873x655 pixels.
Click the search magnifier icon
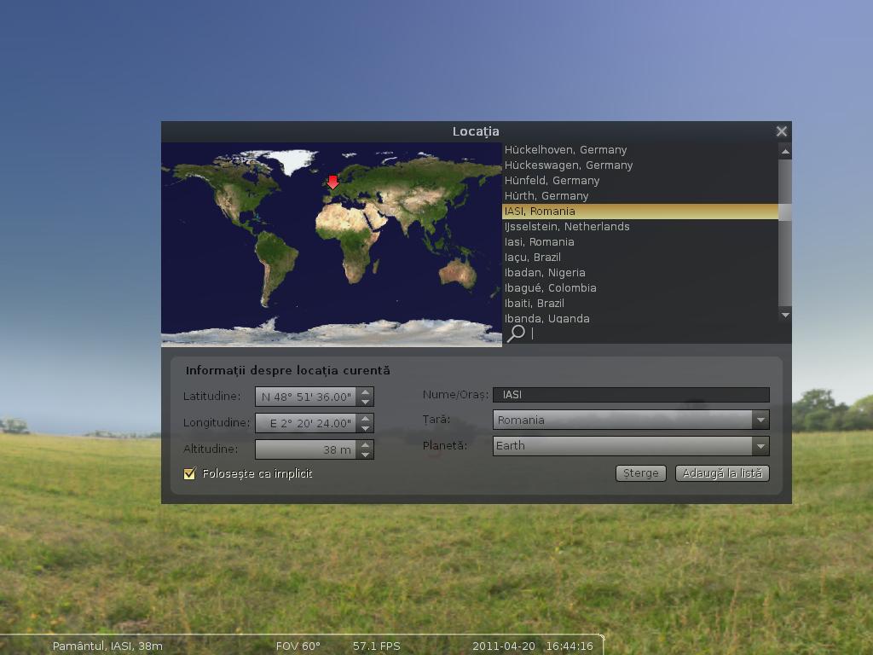pyautogui.click(x=516, y=333)
